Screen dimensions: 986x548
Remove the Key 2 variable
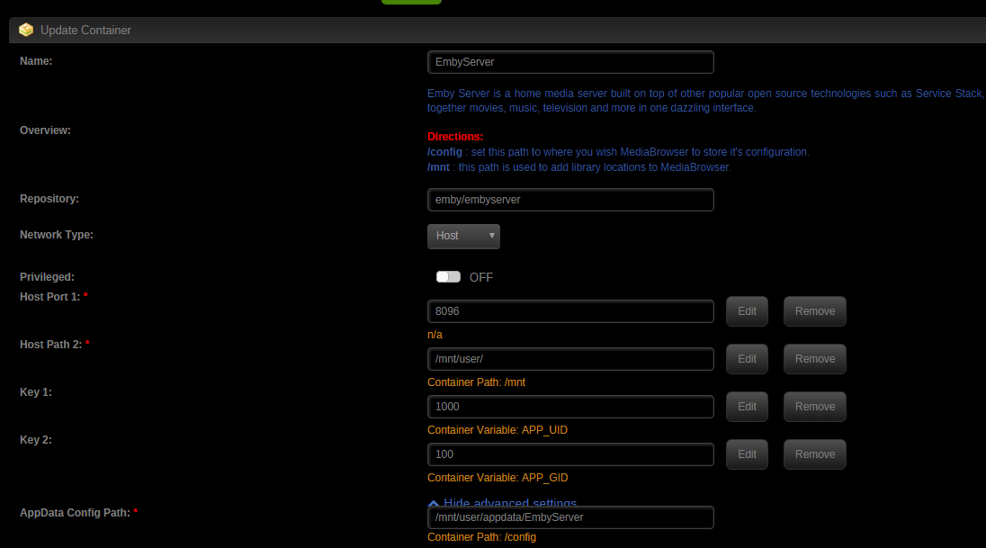click(x=815, y=454)
